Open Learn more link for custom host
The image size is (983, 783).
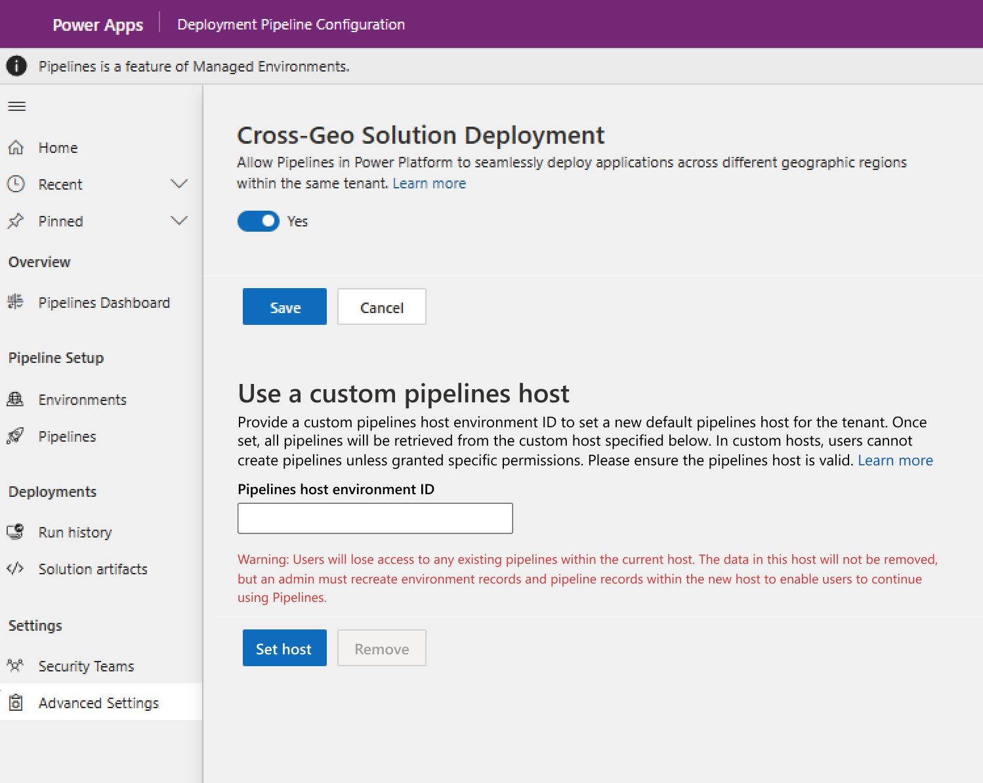point(895,460)
